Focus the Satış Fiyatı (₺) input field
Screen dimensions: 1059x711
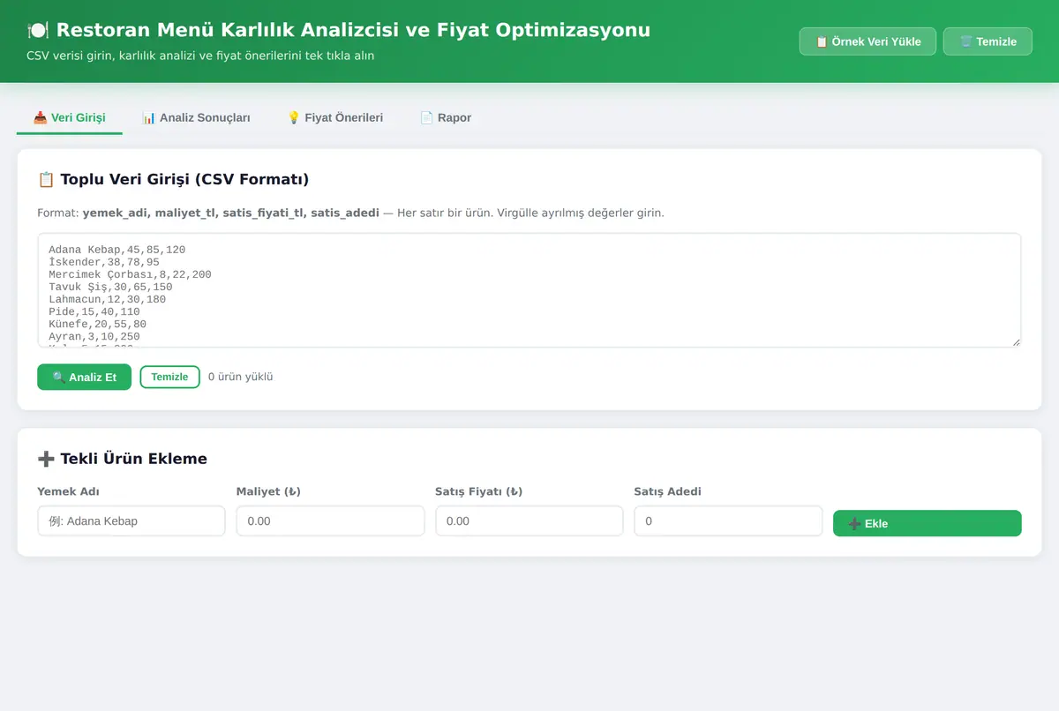(529, 520)
